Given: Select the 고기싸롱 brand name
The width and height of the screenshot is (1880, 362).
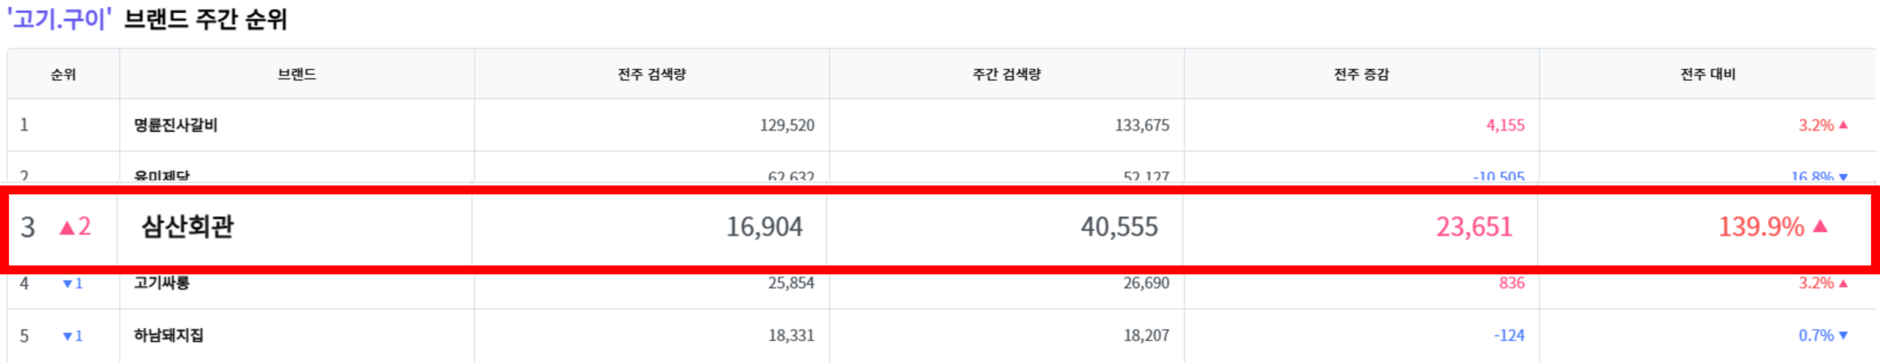Looking at the screenshot, I should pyautogui.click(x=161, y=282).
